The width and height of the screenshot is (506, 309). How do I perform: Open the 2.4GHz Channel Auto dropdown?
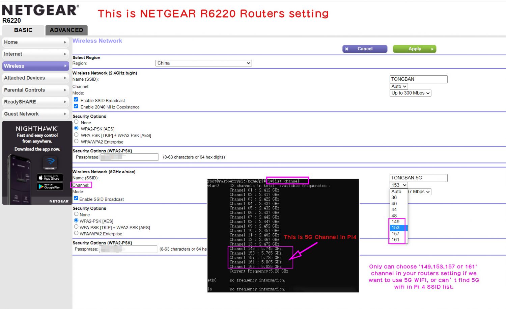click(399, 86)
